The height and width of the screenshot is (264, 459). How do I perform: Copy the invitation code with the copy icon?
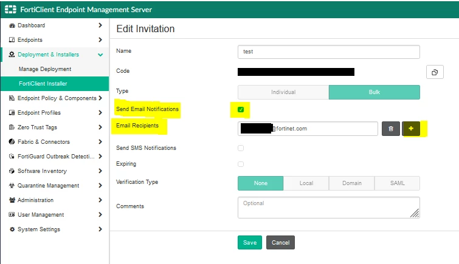(435, 72)
